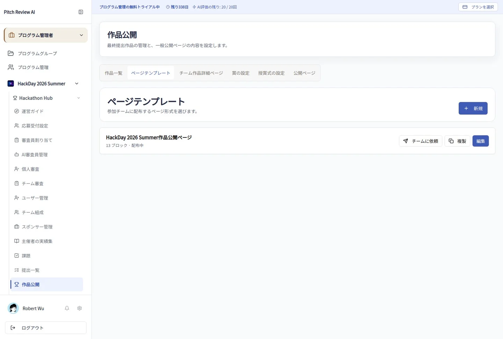503x339 pixels.
Task: Open 課題 sidebar item
Action: pos(47,256)
